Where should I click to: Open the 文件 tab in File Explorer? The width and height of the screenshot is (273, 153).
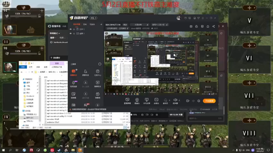[x=23, y=67]
